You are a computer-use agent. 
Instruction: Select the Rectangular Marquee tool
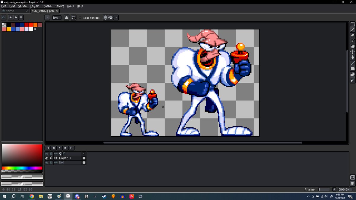352,24
